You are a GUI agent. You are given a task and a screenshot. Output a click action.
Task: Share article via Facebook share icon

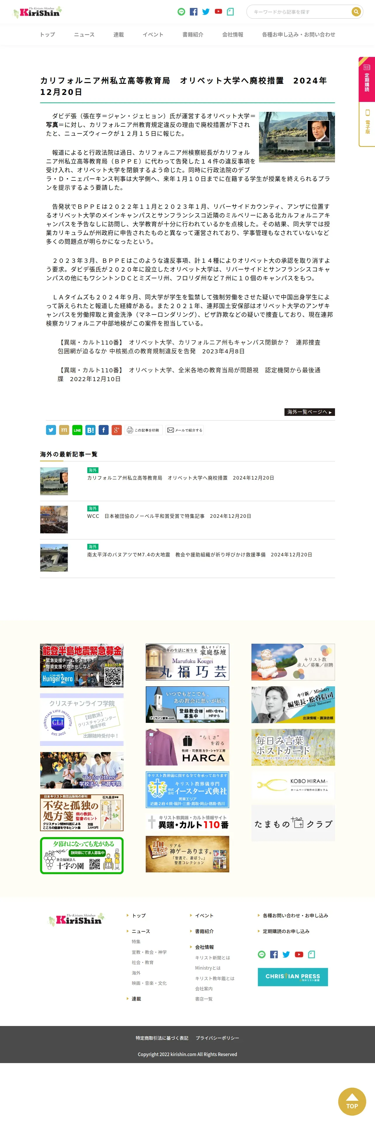[x=103, y=430]
